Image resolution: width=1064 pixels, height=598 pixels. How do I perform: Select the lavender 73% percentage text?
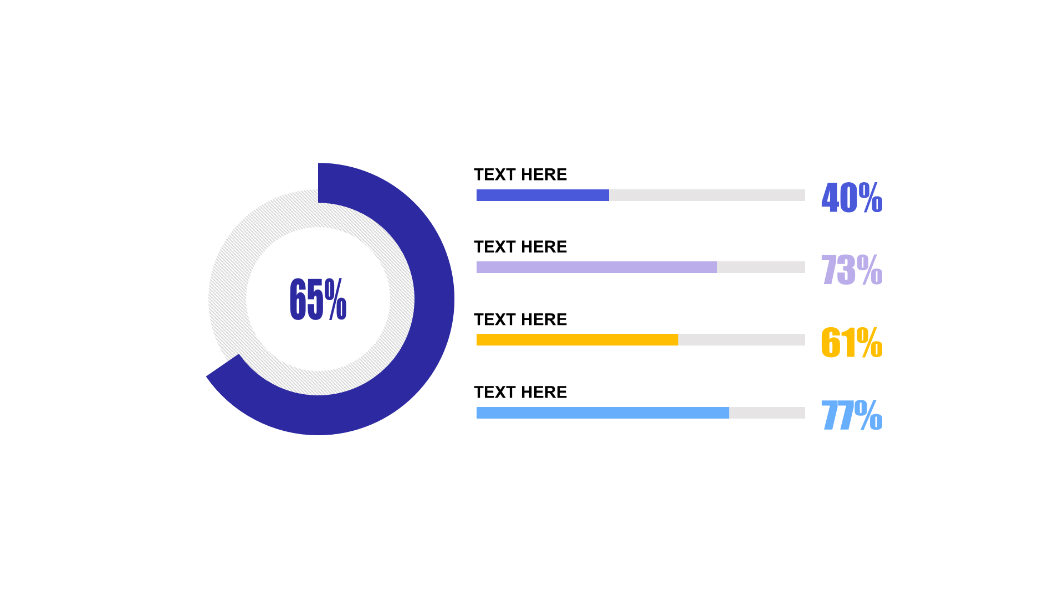click(x=851, y=270)
